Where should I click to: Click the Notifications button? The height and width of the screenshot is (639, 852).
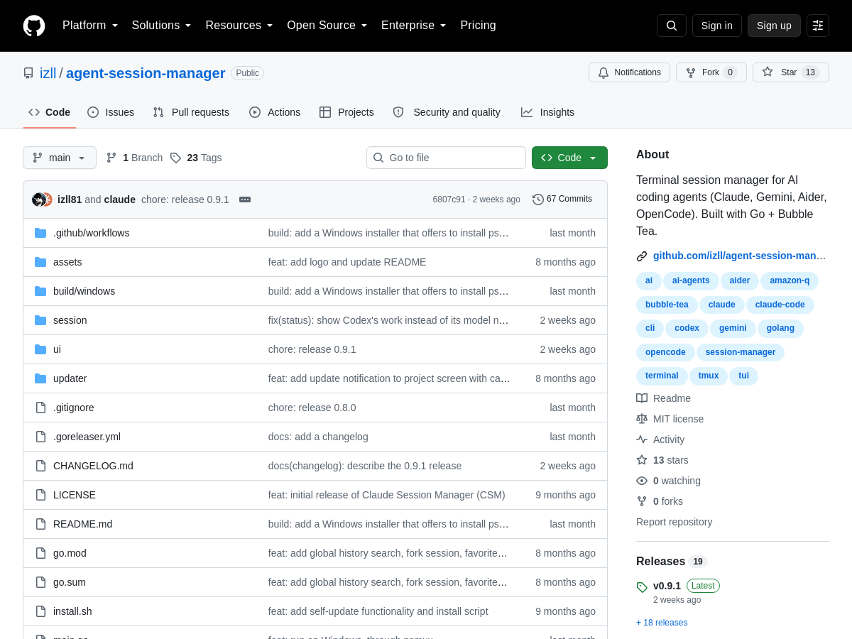[629, 72]
